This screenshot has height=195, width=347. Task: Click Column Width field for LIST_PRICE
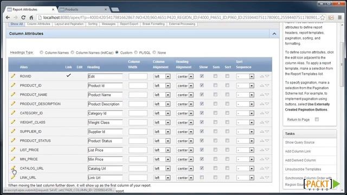138,150
